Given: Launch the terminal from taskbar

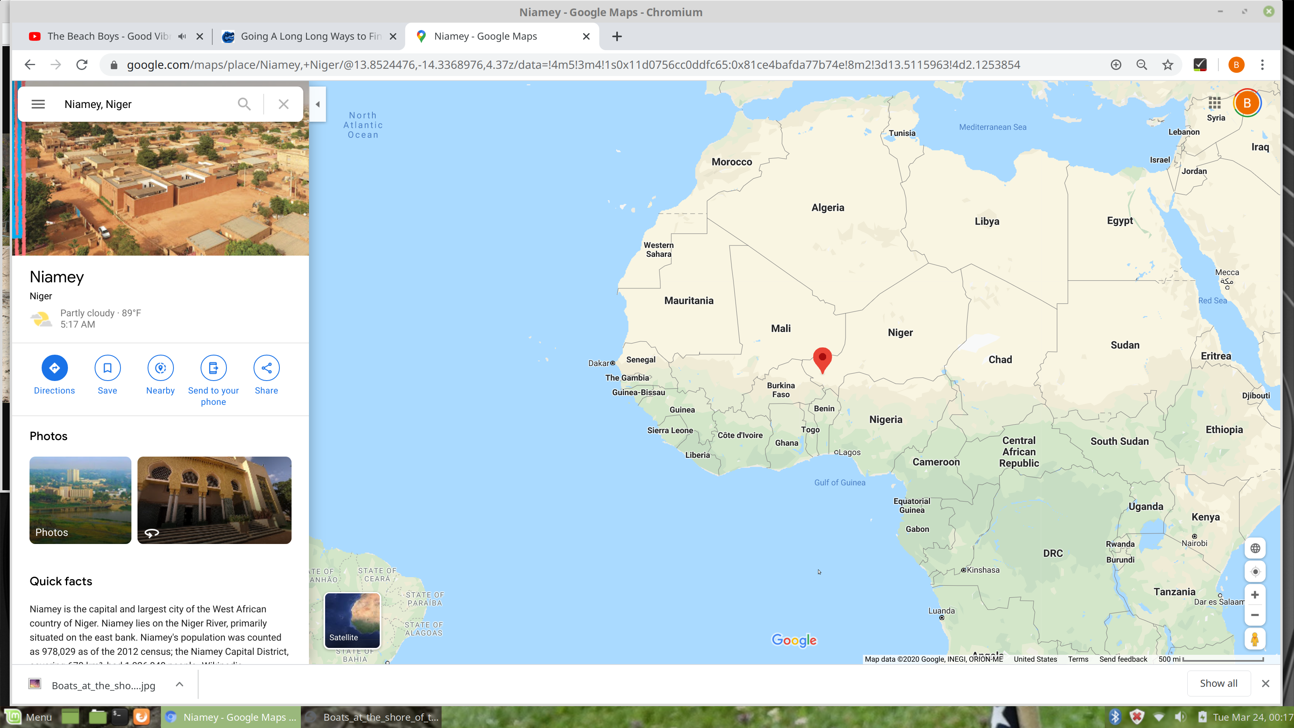Looking at the screenshot, I should point(119,717).
